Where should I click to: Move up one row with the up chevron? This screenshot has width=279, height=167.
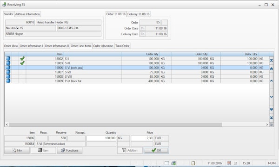tap(272, 81)
